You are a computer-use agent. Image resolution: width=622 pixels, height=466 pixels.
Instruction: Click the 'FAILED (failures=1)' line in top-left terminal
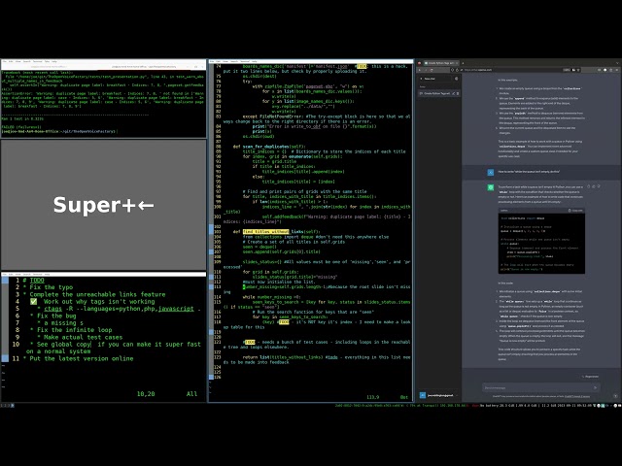click(21, 127)
